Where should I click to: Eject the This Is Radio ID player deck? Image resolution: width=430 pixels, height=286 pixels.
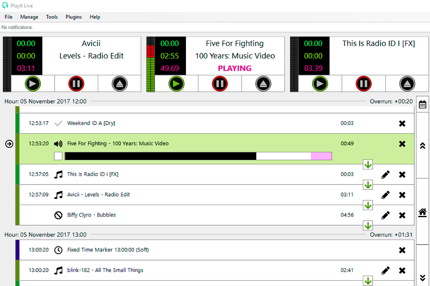[407, 84]
